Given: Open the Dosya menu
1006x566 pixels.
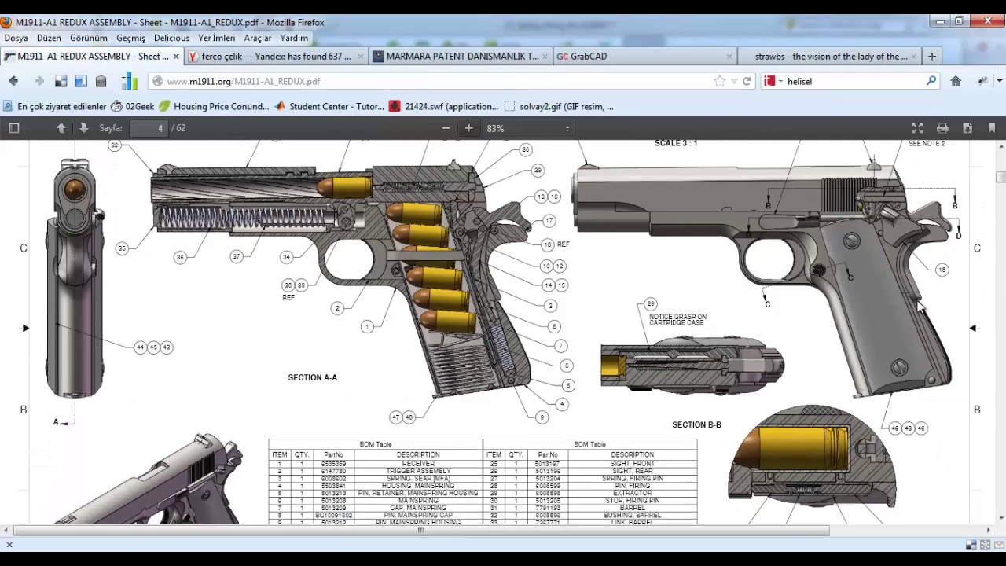Looking at the screenshot, I should (x=16, y=38).
